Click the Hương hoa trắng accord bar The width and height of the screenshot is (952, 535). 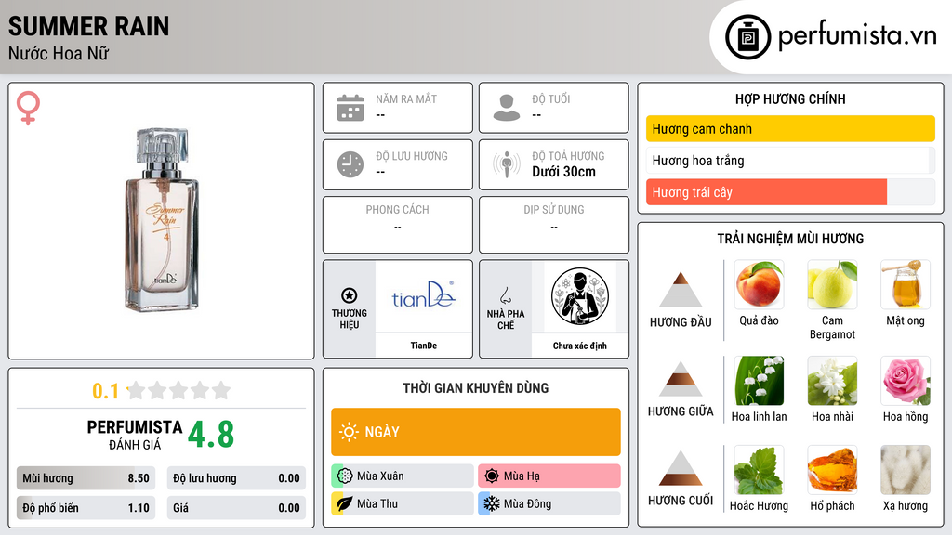click(790, 160)
